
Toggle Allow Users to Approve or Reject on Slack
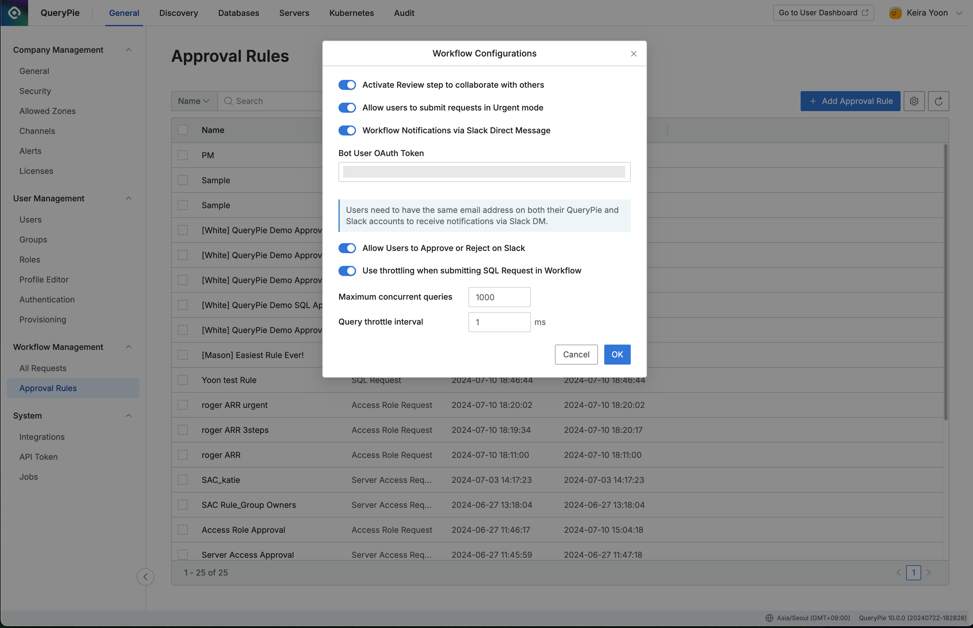(x=347, y=248)
